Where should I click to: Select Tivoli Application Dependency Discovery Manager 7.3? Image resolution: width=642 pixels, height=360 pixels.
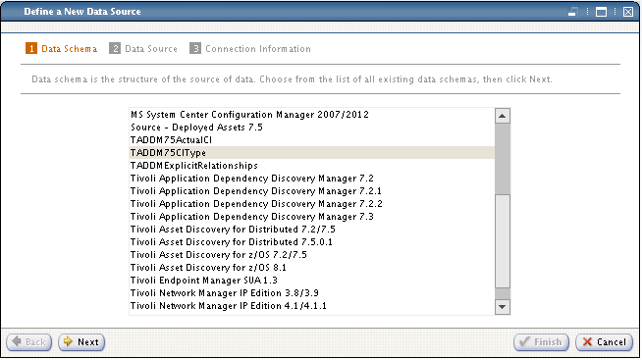[x=311, y=217]
